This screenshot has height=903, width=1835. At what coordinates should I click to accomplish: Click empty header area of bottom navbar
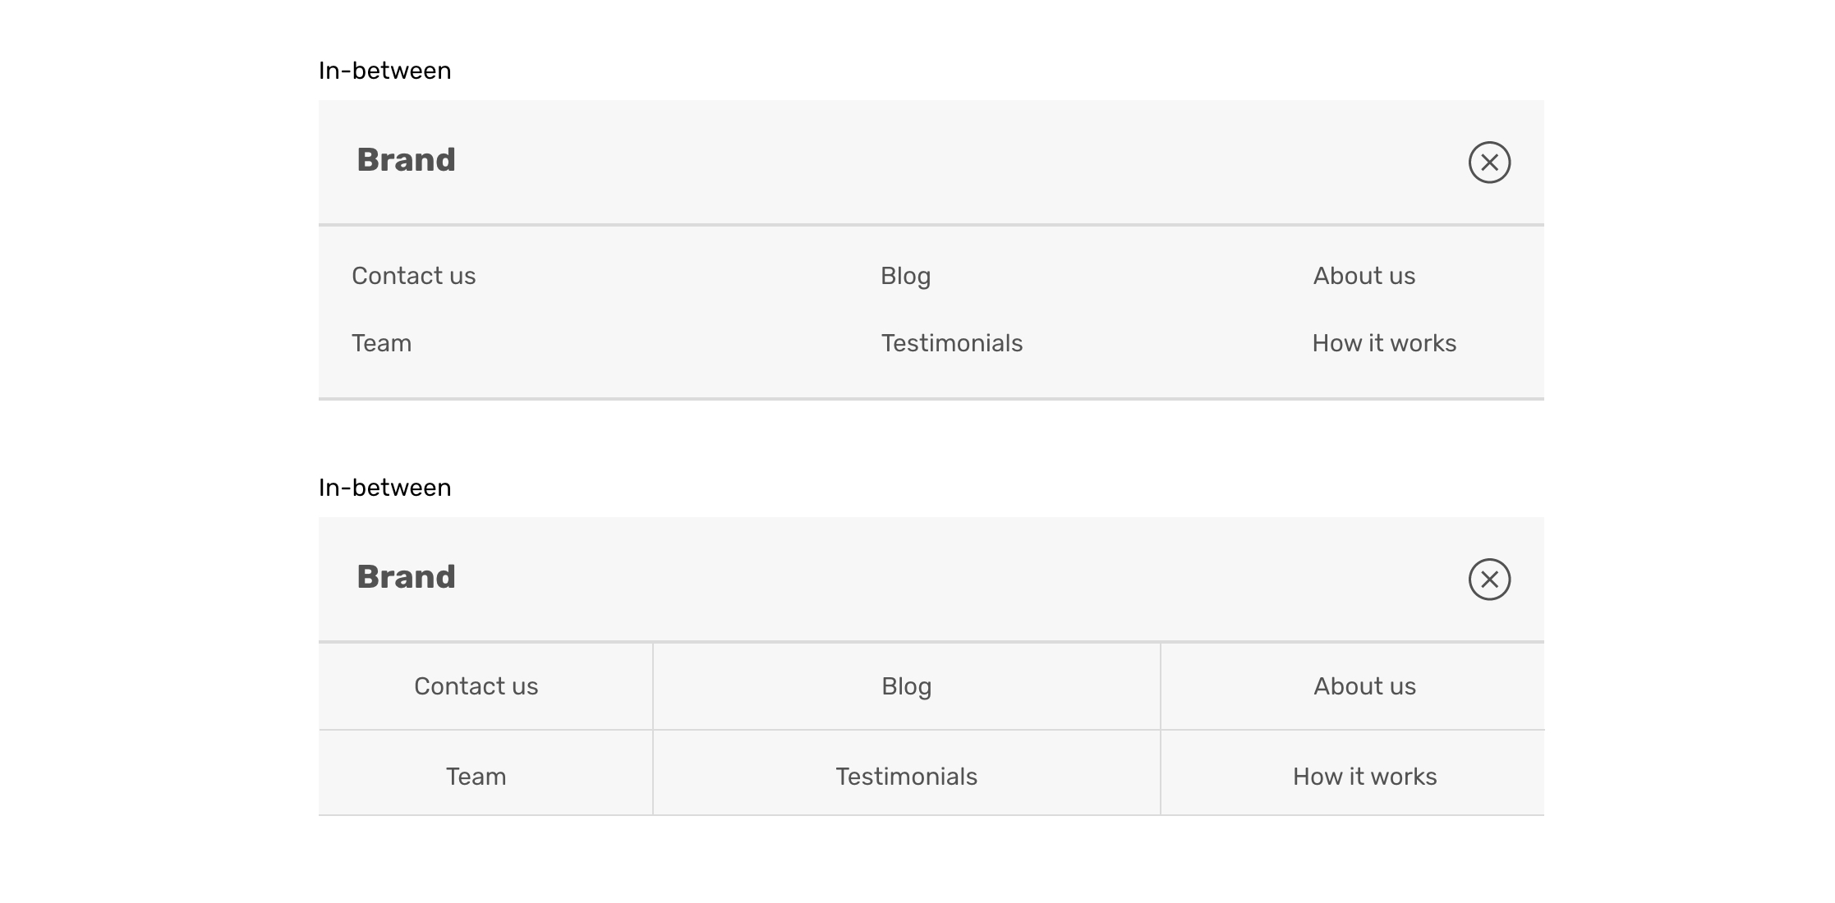[x=945, y=580]
